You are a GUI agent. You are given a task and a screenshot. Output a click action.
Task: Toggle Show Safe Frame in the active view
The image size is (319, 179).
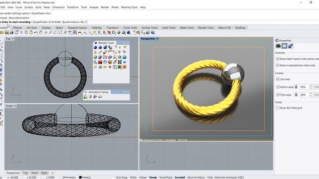click(x=278, y=59)
